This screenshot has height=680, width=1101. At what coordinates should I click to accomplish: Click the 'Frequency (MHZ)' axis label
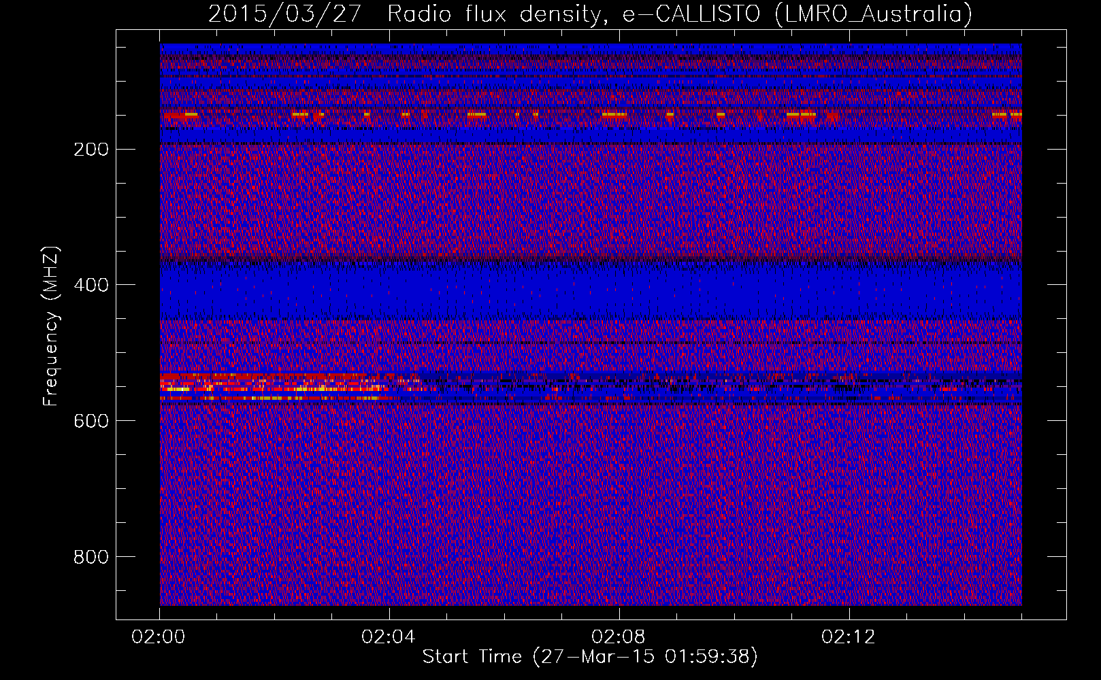(x=51, y=326)
